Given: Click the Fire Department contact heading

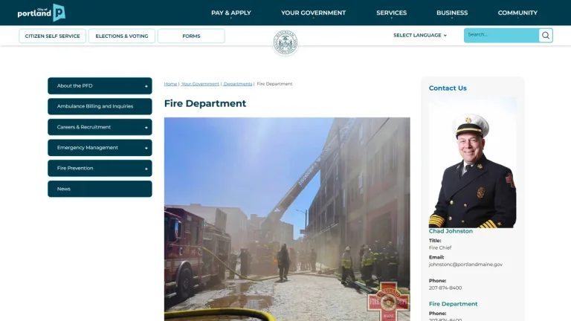Looking at the screenshot, I should tap(453, 304).
